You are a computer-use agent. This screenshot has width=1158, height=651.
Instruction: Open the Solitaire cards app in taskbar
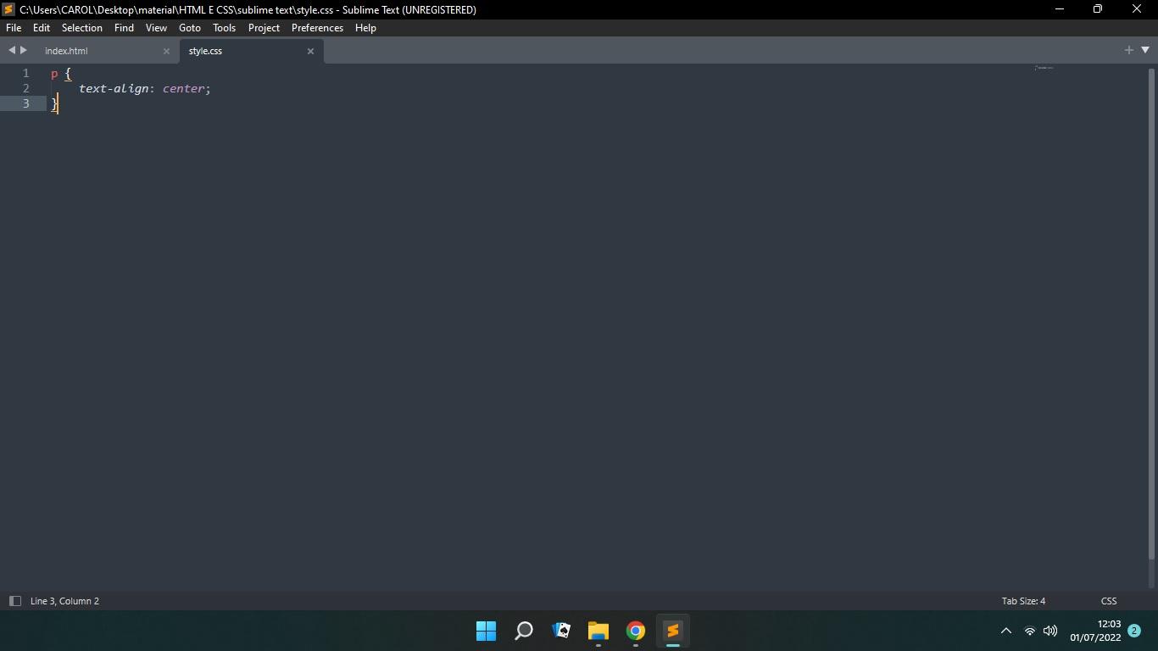pyautogui.click(x=561, y=631)
